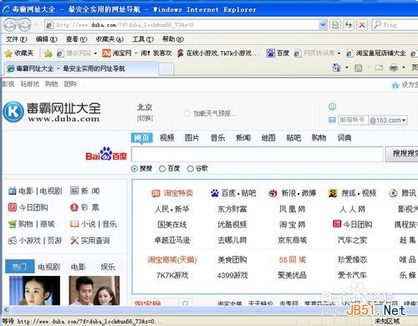Open the 帮助(H) menu

point(173,39)
